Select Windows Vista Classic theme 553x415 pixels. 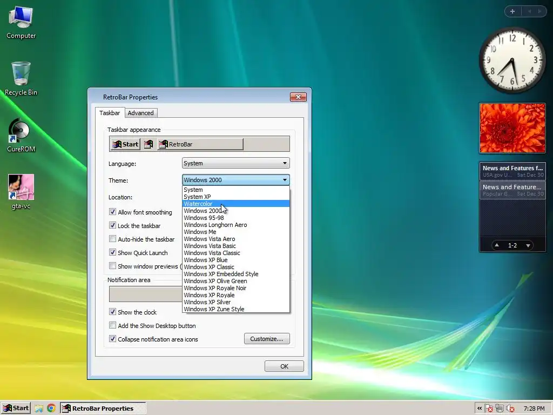click(x=235, y=253)
